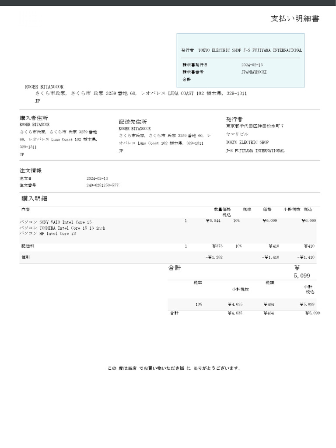Viewport: 336px width, 448px height.
Task: Select the order date next to 注文日
Action: (97, 178)
